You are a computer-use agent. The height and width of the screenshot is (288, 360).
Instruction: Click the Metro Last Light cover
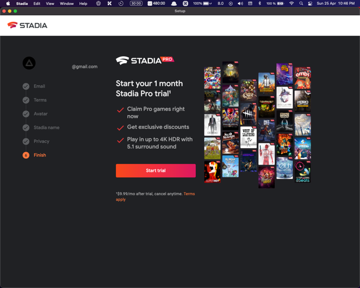(x=302, y=101)
